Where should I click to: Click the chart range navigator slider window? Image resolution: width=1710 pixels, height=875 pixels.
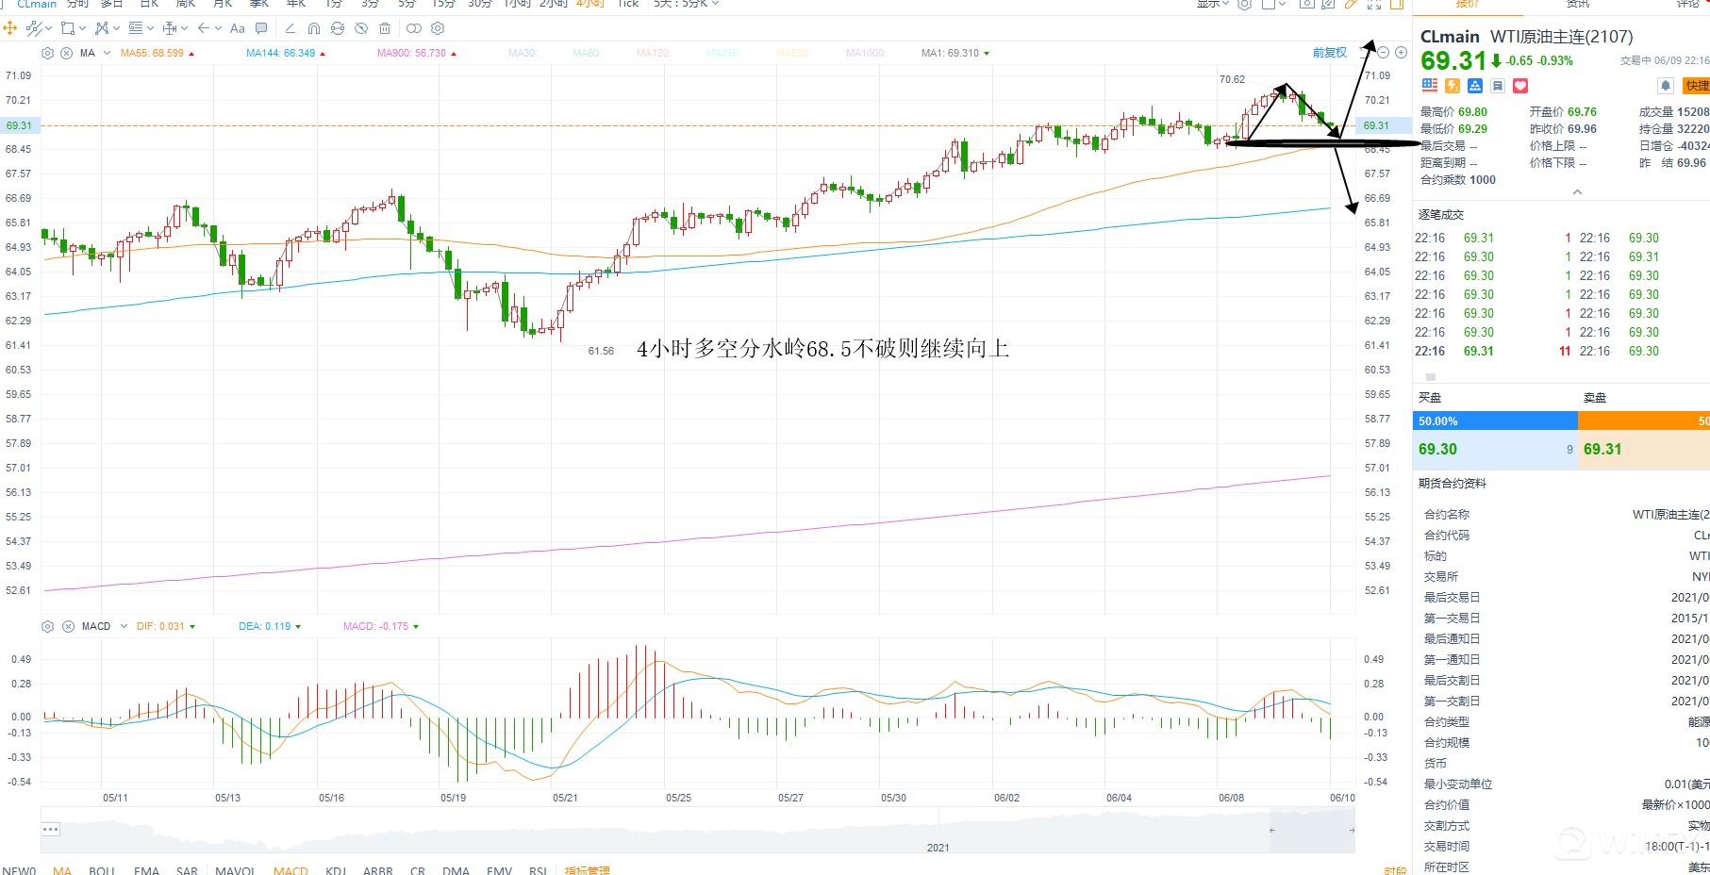(1312, 830)
